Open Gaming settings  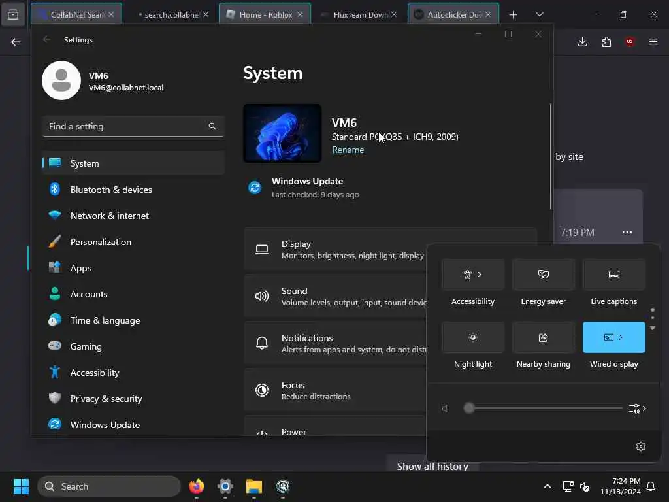[x=133, y=346]
